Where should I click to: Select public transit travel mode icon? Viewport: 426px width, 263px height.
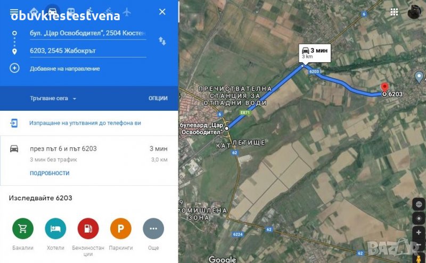point(71,11)
